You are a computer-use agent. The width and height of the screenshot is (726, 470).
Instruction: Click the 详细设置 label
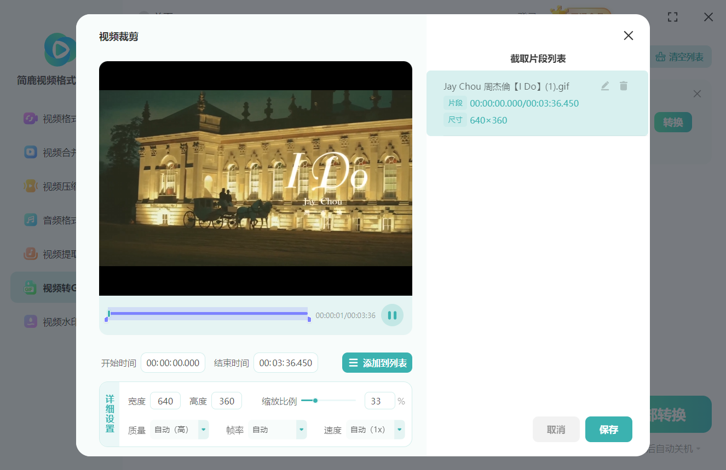[110, 414]
